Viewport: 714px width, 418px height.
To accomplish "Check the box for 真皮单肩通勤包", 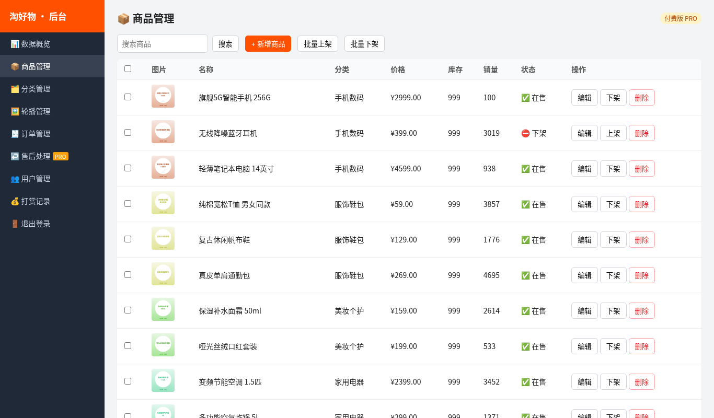I will click(x=128, y=274).
